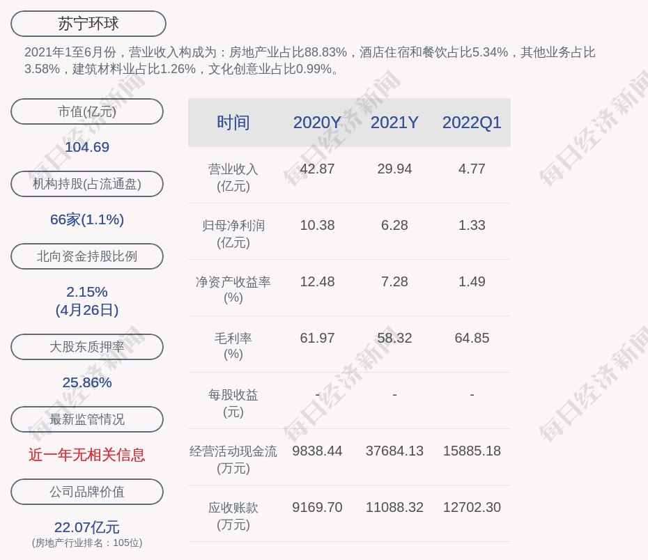Click the cash flow value 15885.18
Viewport: 648px width, 560px height.
tap(472, 451)
